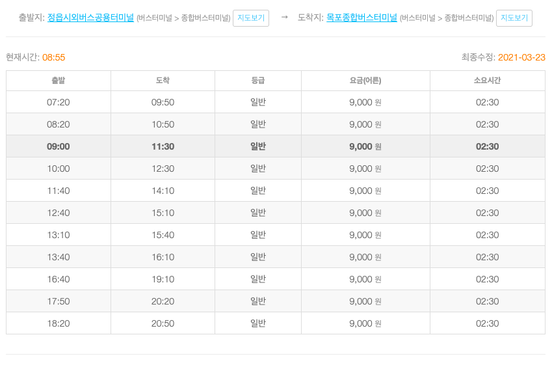Click 지도보기 button next to departure terminal
Viewport: 552px width, 365px height.
[x=251, y=18]
